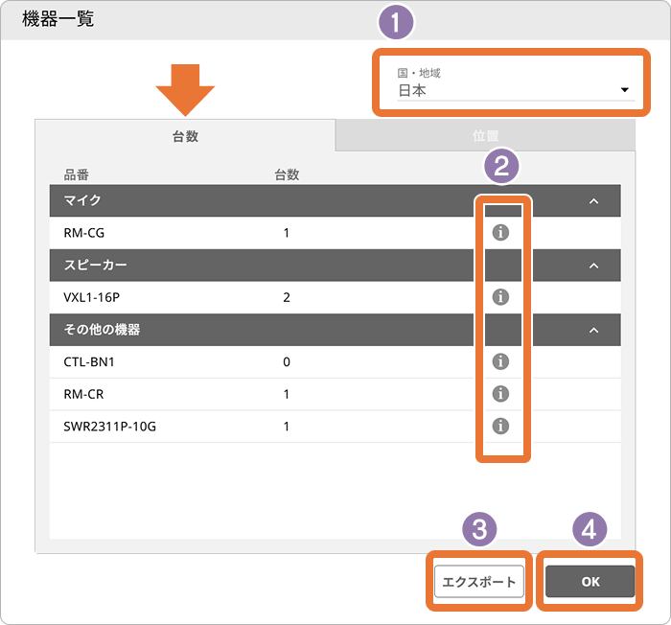Click quantity 1 in SWR2311P-10G row
Screen dimensions: 671x625
(x=287, y=427)
